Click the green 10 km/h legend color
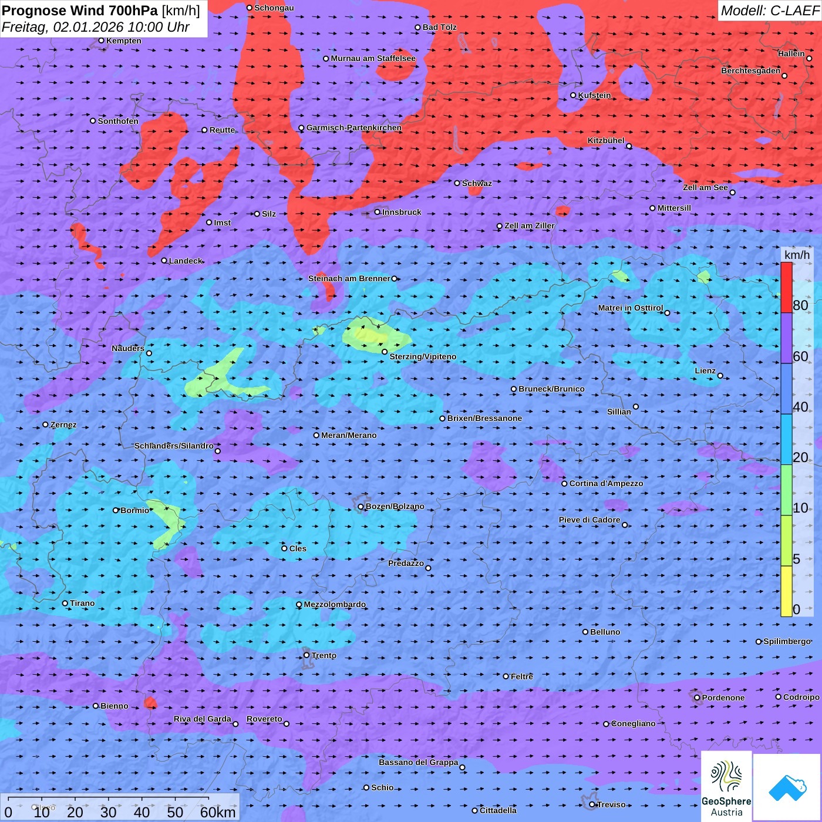822x822 pixels. coord(786,490)
